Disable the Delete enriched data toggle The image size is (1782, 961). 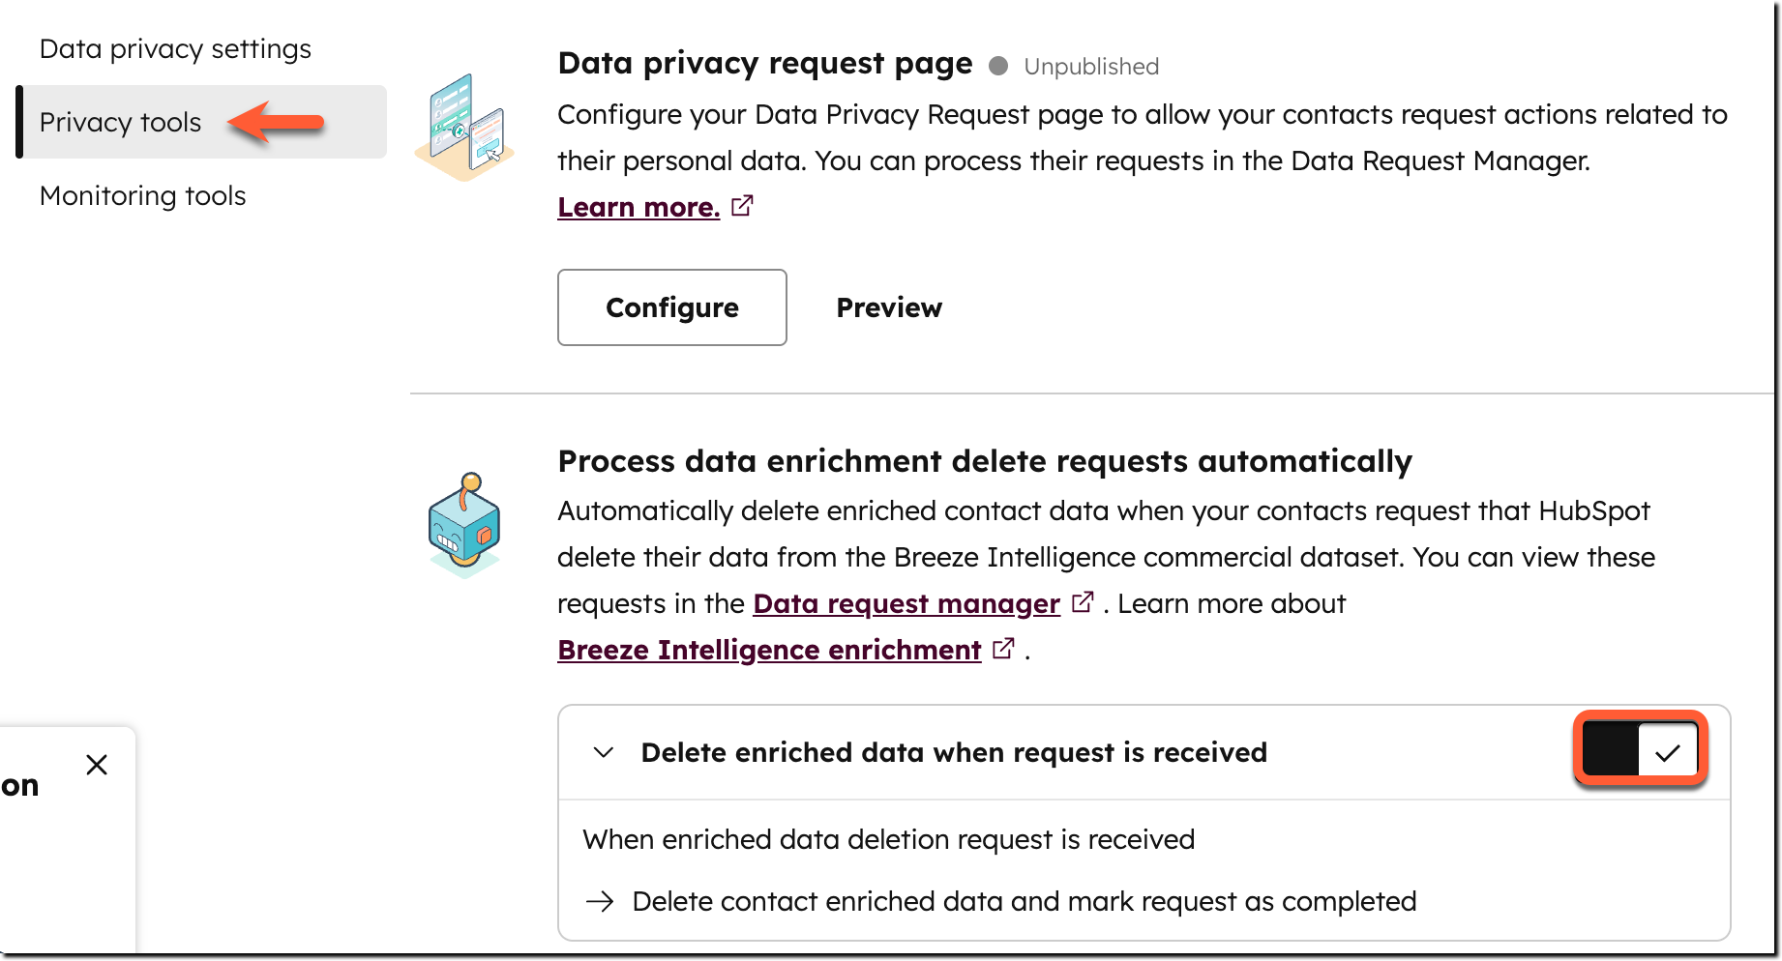tap(1639, 749)
